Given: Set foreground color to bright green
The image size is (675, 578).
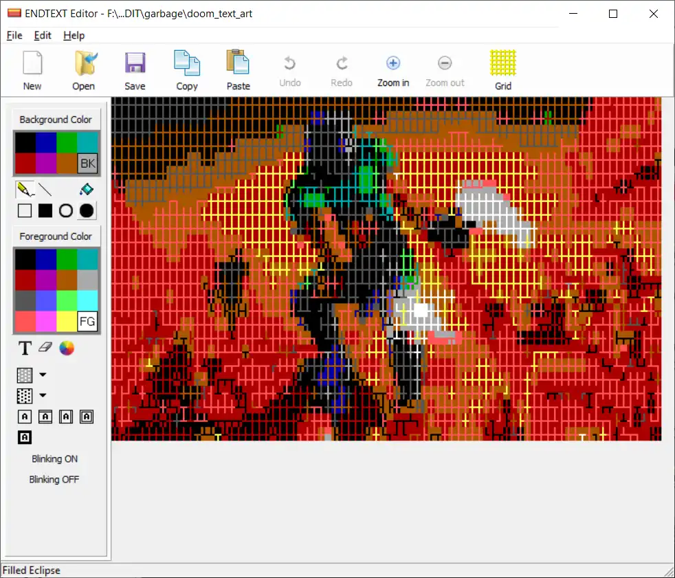Looking at the screenshot, I should click(x=67, y=301).
